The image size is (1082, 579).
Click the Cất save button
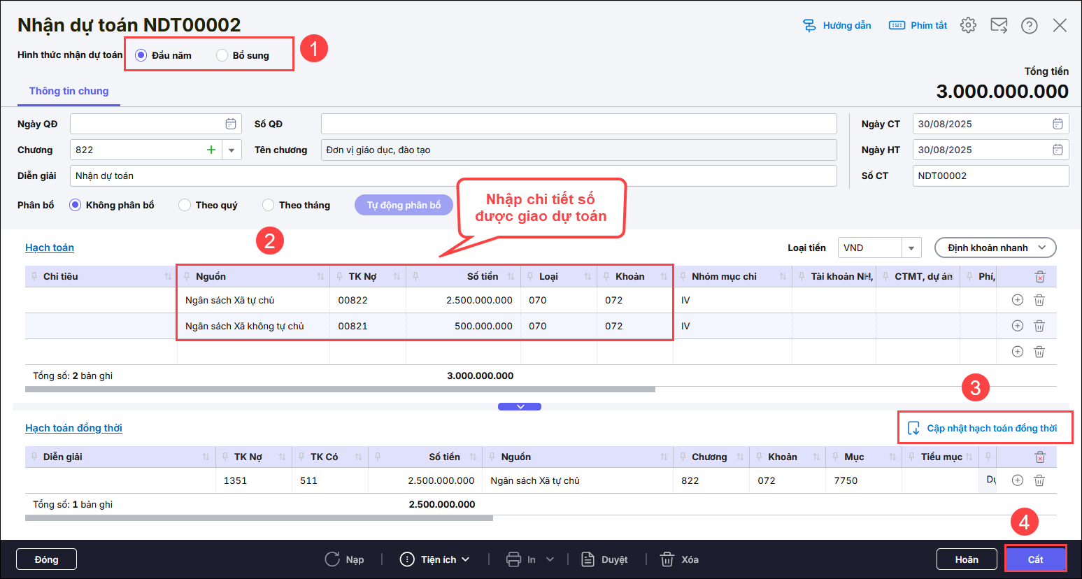coord(1035,559)
